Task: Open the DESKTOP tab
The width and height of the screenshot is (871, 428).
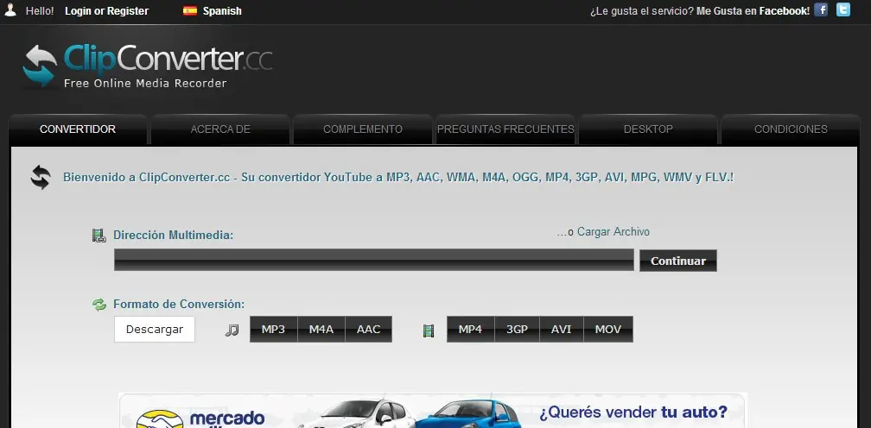Action: [x=648, y=129]
